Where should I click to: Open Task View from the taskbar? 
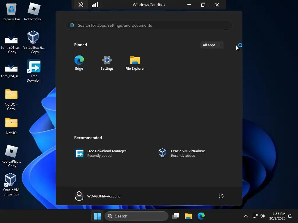175,216
